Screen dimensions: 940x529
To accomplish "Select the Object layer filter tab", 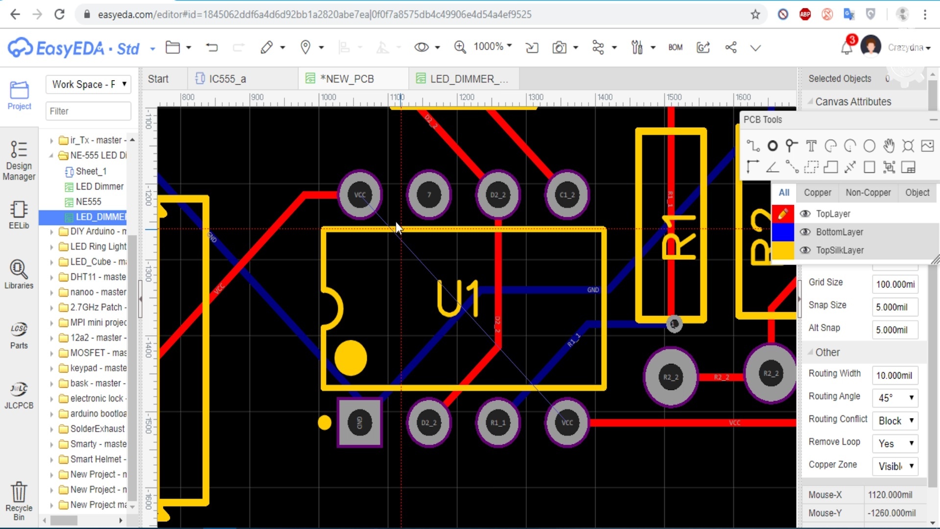I will (x=917, y=192).
